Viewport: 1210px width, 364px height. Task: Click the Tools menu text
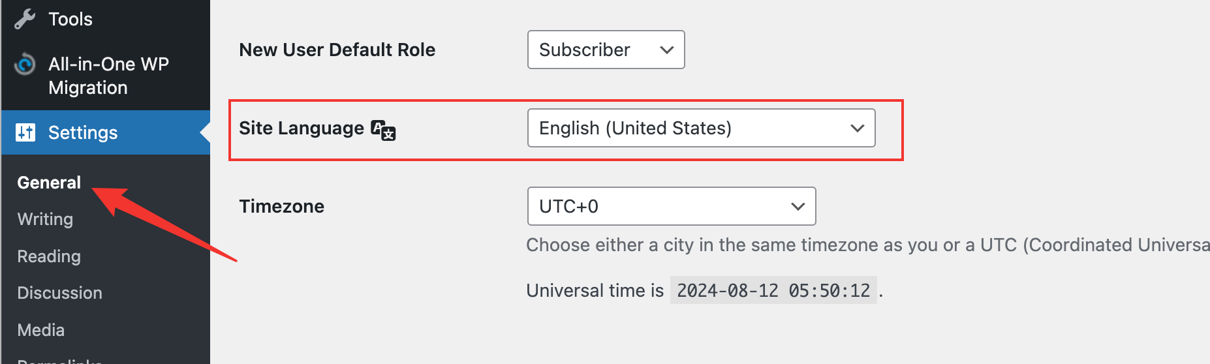[70, 19]
